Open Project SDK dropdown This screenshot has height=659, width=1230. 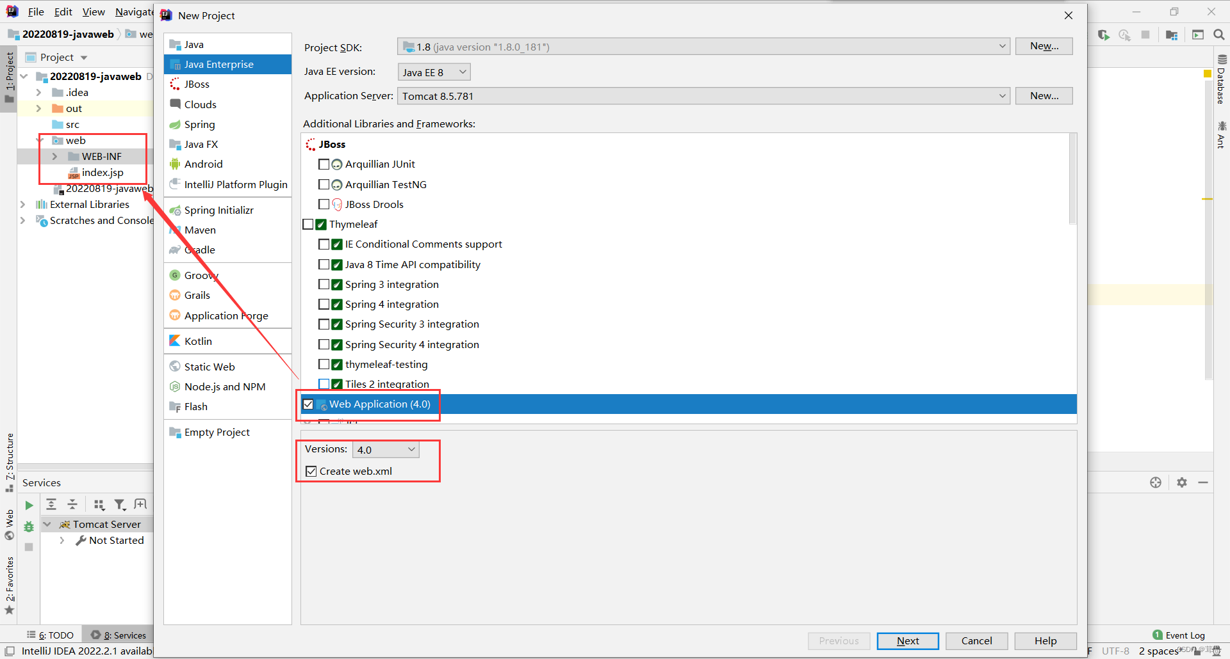pos(703,47)
